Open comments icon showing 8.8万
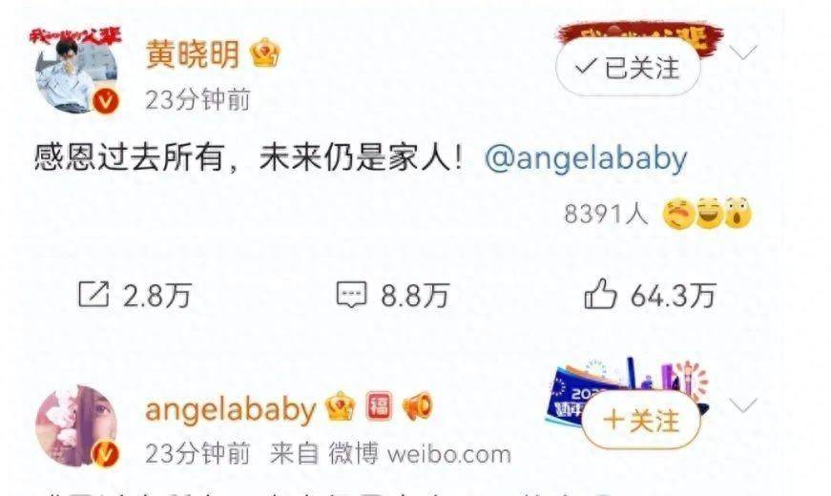831x496 pixels. (x=351, y=295)
